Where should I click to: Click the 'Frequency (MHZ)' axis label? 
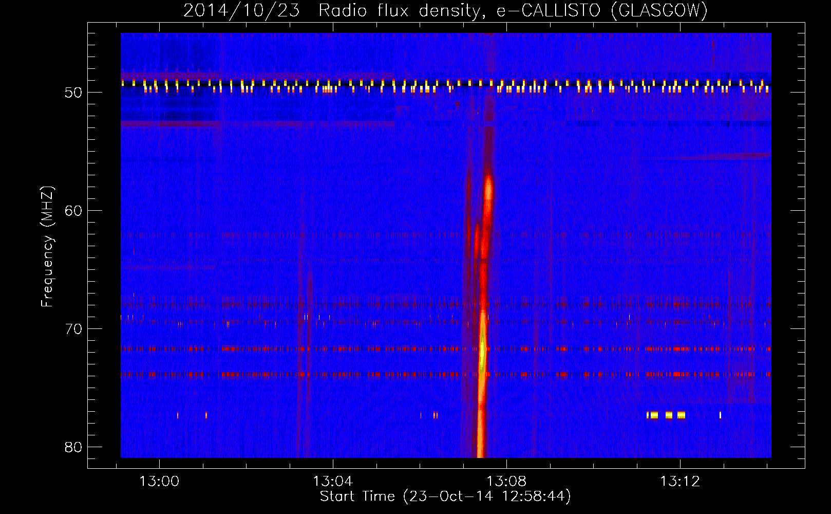pos(47,247)
